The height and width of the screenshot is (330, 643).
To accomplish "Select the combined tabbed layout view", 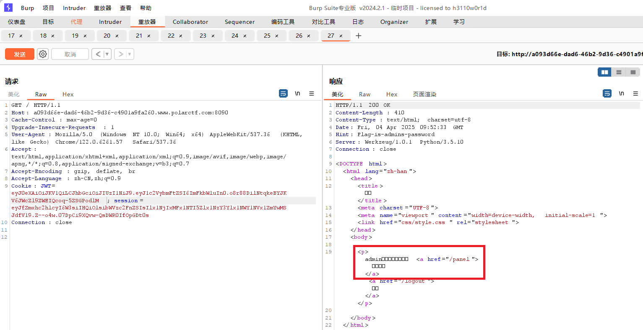I will pyautogui.click(x=633, y=72).
